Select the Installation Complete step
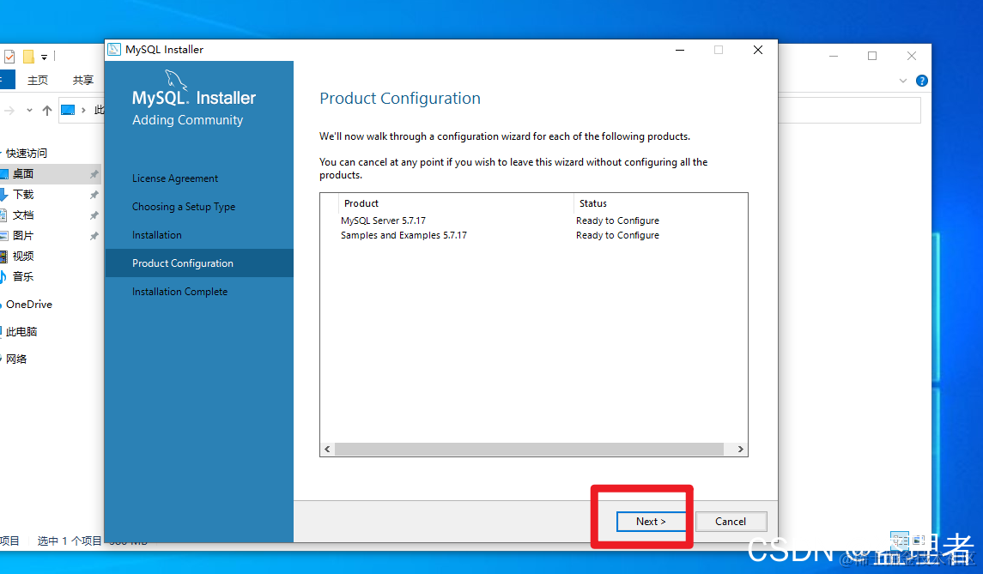 click(180, 292)
